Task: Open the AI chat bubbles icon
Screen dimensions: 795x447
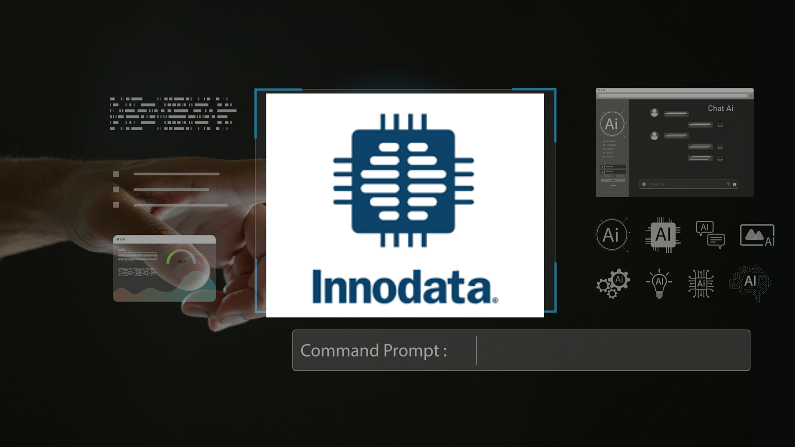Action: 711,234
